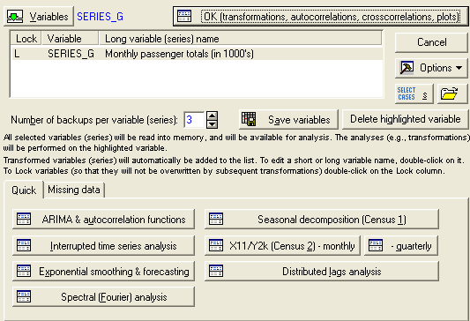Click 'Monthly passenger totals (in 1000's)' name
Screen dimensions: 470x321
[x=179, y=54]
